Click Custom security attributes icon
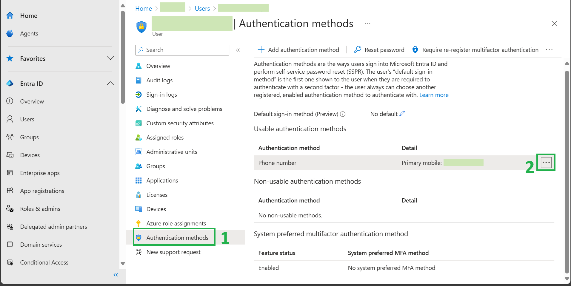 pyautogui.click(x=138, y=123)
